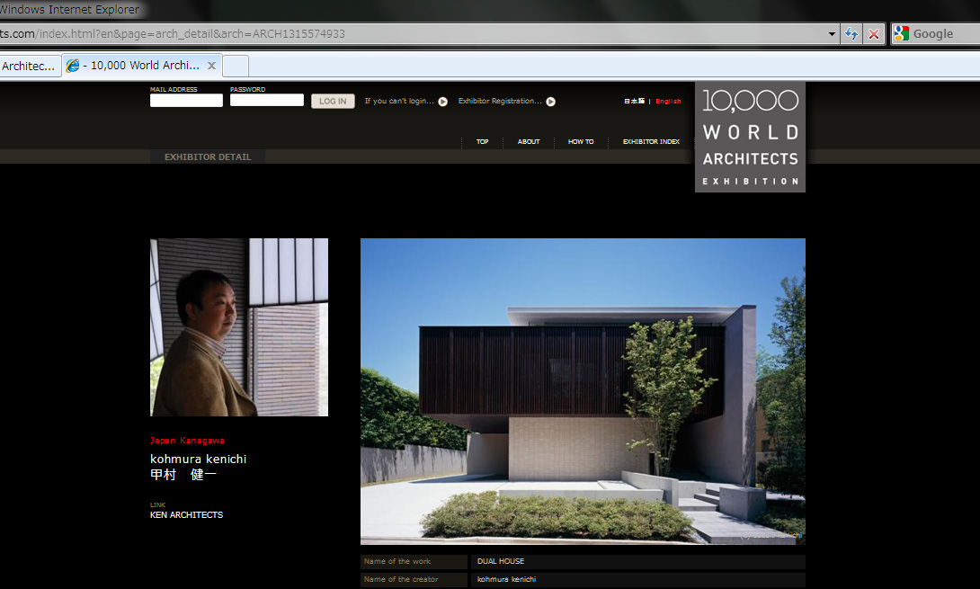980x589 pixels.
Task: Click the creator value kohmura kenichi in the table
Action: [x=506, y=580]
